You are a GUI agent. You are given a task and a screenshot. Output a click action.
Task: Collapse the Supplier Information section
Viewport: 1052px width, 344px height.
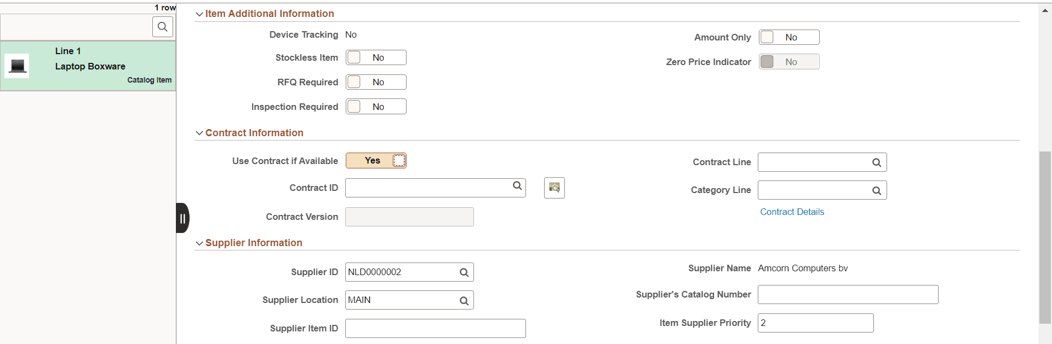(x=199, y=243)
